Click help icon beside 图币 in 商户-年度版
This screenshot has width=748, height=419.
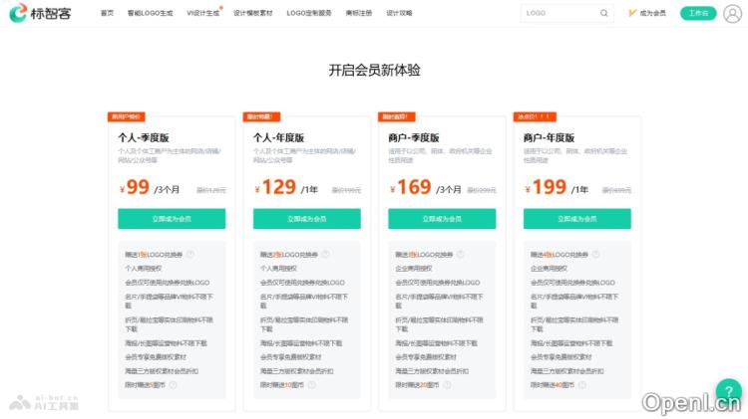[582, 385]
